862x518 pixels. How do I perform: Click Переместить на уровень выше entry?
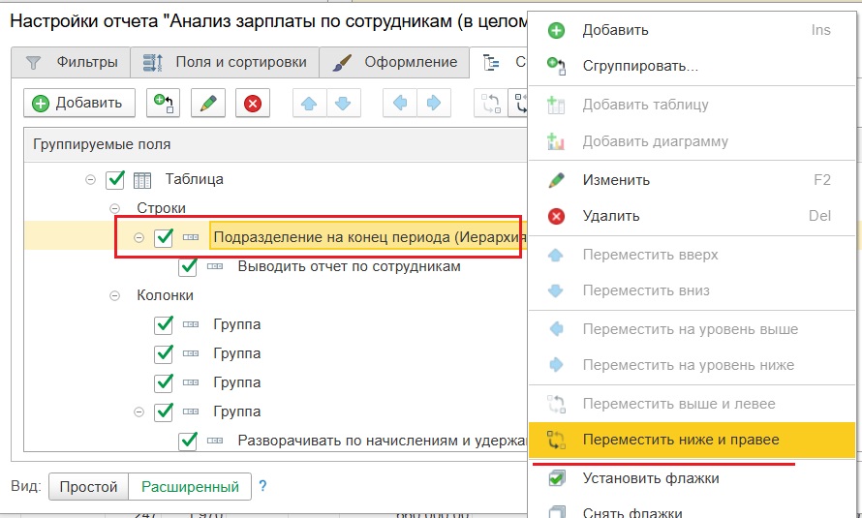(693, 329)
